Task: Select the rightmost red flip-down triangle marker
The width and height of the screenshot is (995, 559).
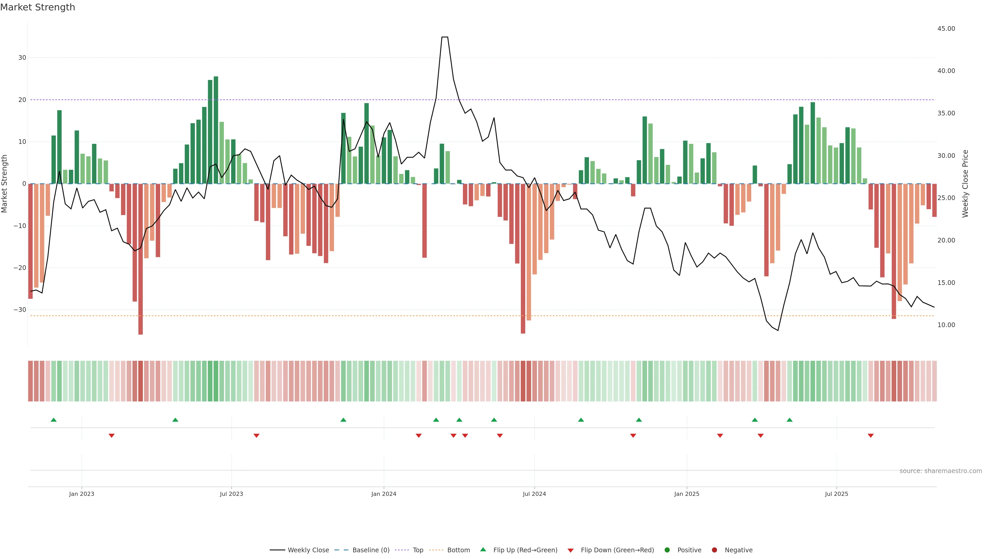Action: [x=871, y=436]
